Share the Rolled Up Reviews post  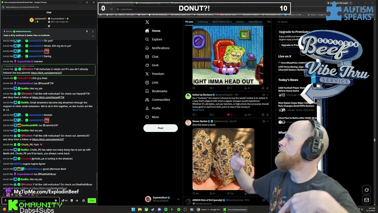(x=267, y=114)
